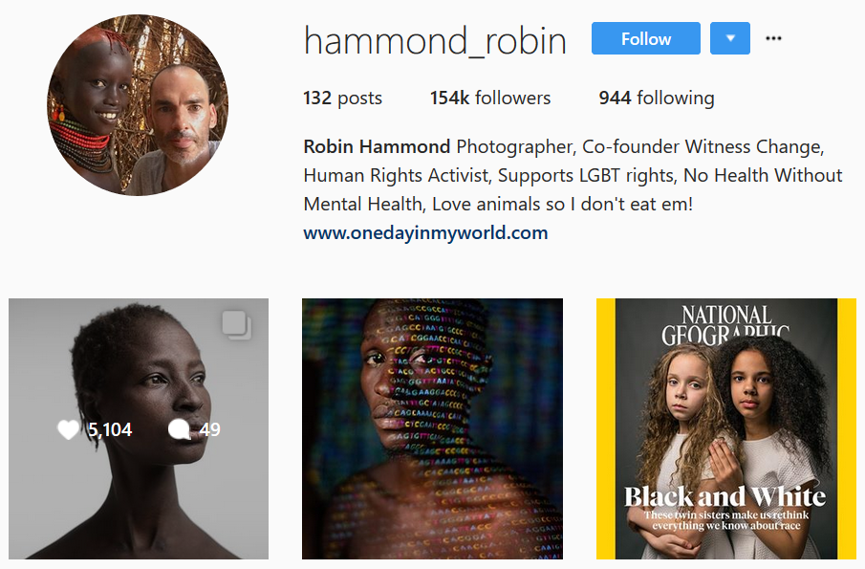Open the Robin Hammond profile picture
The height and width of the screenshot is (569, 865).
click(138, 105)
